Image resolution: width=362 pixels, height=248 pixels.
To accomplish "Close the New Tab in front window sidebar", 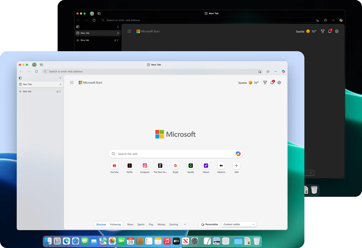I will 60,84.
